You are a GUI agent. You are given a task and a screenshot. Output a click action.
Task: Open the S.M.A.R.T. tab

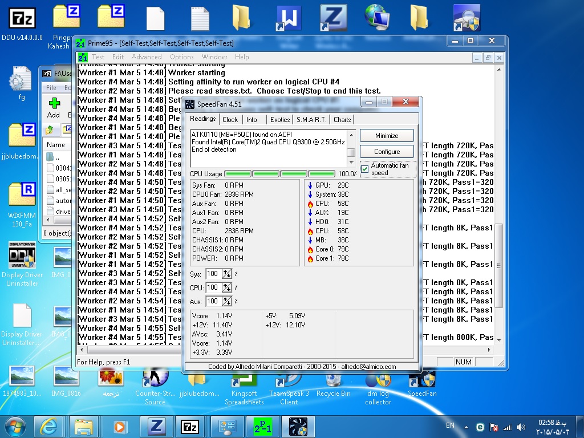pos(311,120)
